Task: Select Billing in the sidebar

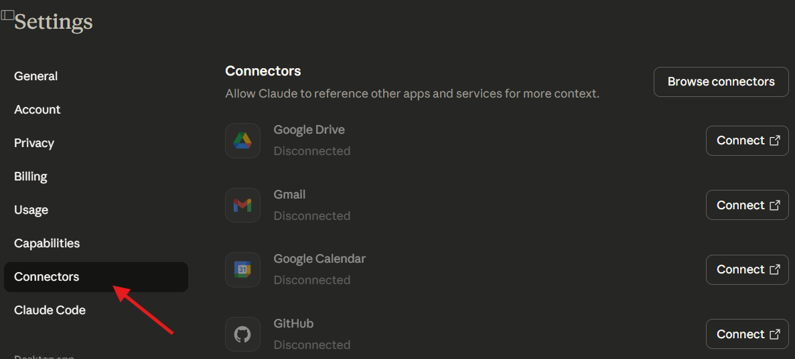Action: (31, 176)
